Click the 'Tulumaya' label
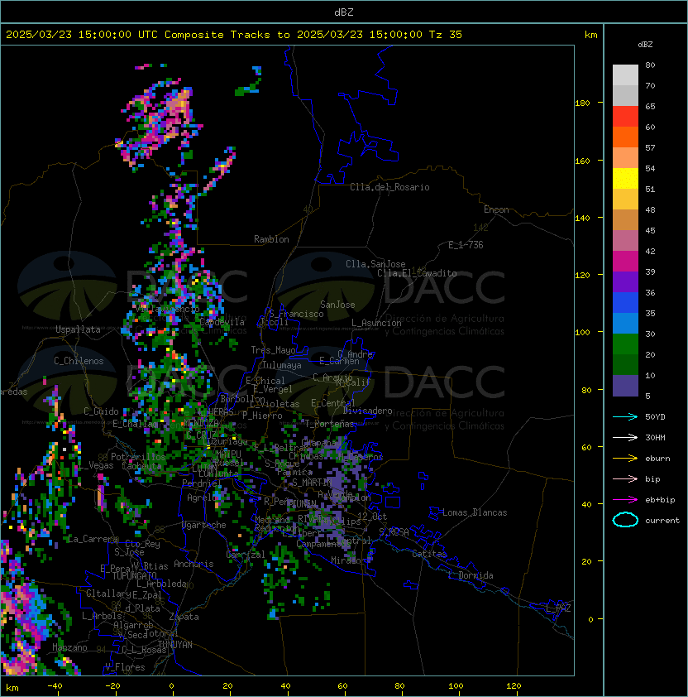 [282, 365]
